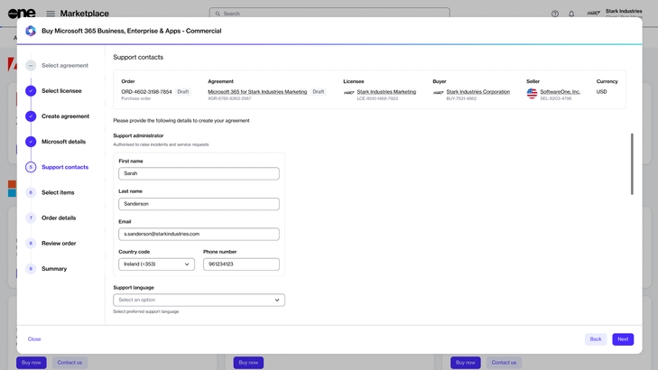Open the notifications bell icon

(x=571, y=14)
